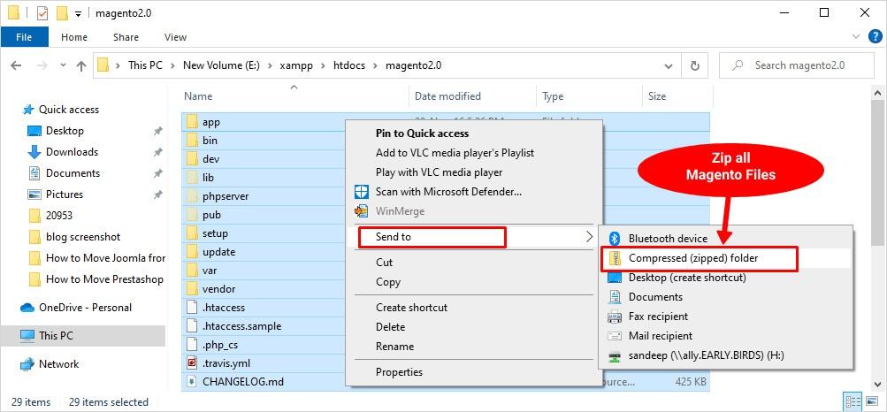Viewport: 887px width, 412px height.
Task: Open Downloads in the navigation pane
Action: pyautogui.click(x=72, y=152)
